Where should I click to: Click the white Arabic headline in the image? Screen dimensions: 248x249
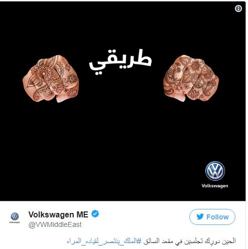click(120, 62)
